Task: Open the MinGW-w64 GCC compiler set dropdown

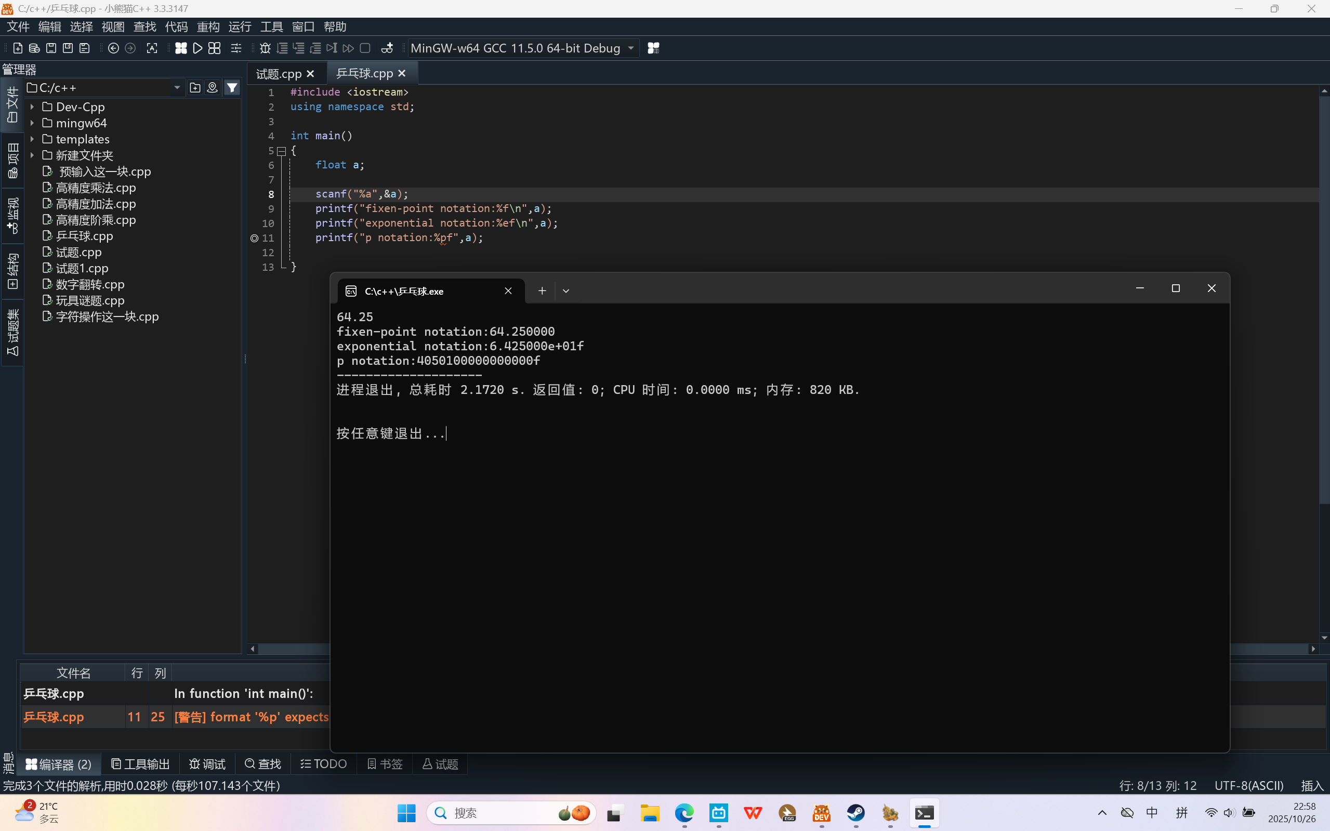Action: coord(631,48)
